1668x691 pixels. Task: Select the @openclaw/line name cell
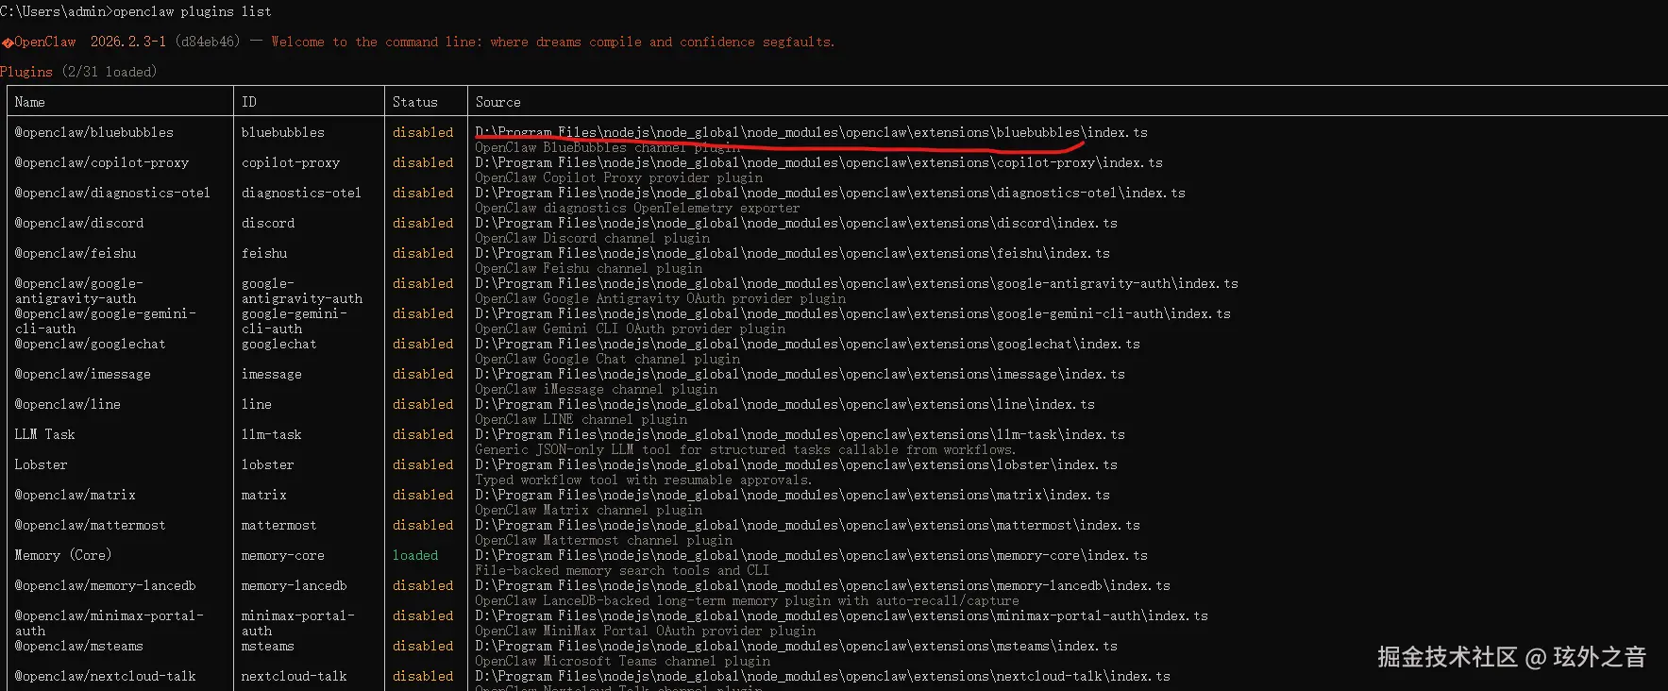point(68,404)
